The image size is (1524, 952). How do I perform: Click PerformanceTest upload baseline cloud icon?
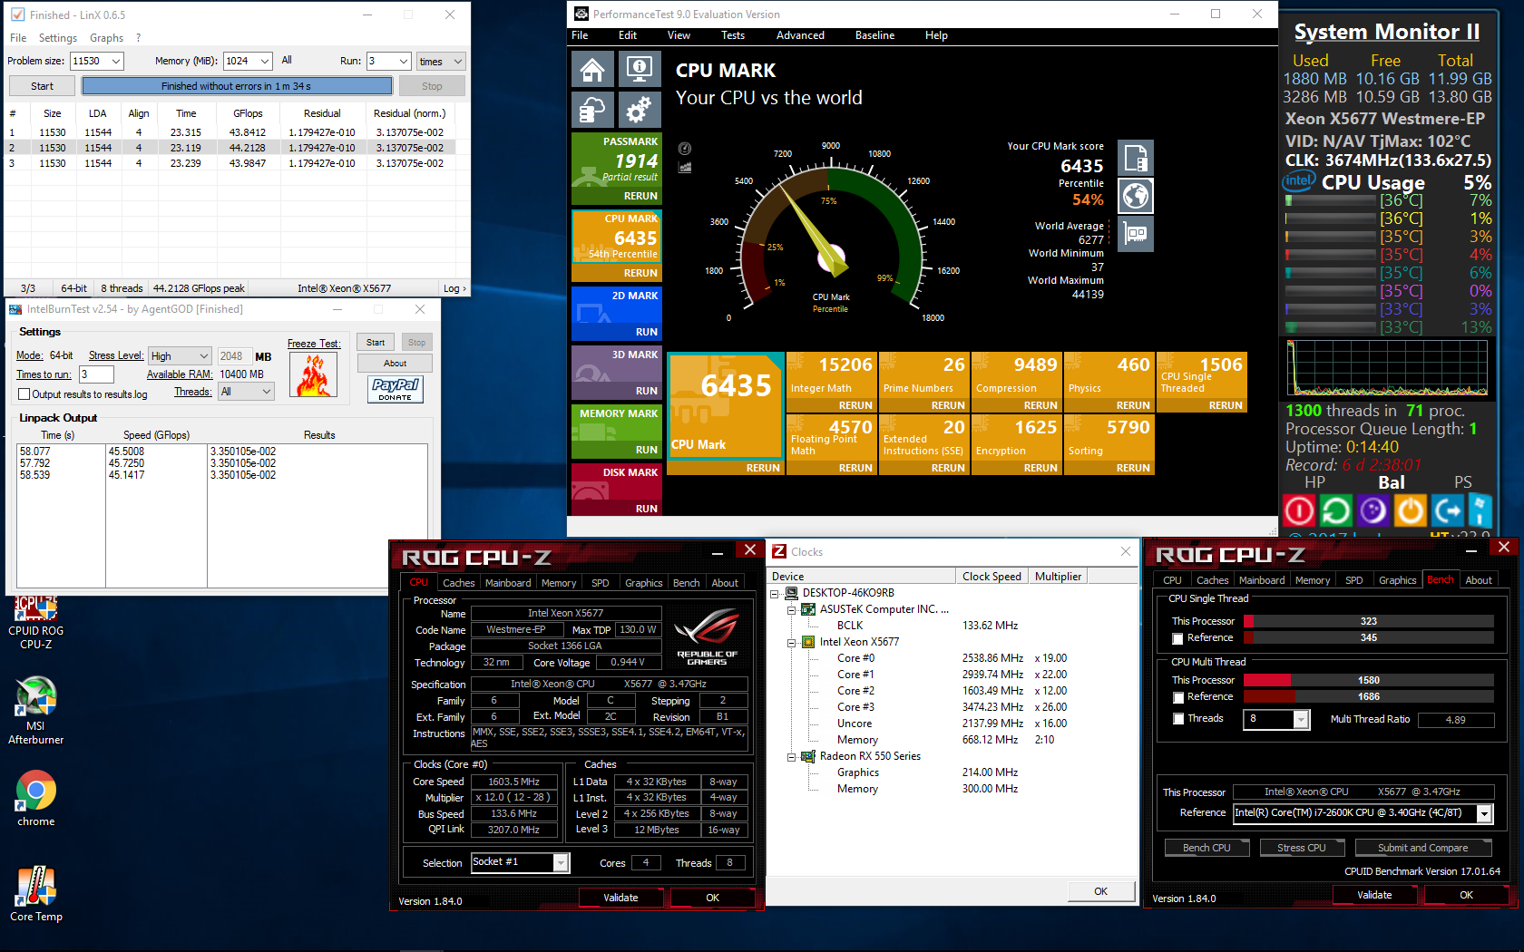click(592, 111)
